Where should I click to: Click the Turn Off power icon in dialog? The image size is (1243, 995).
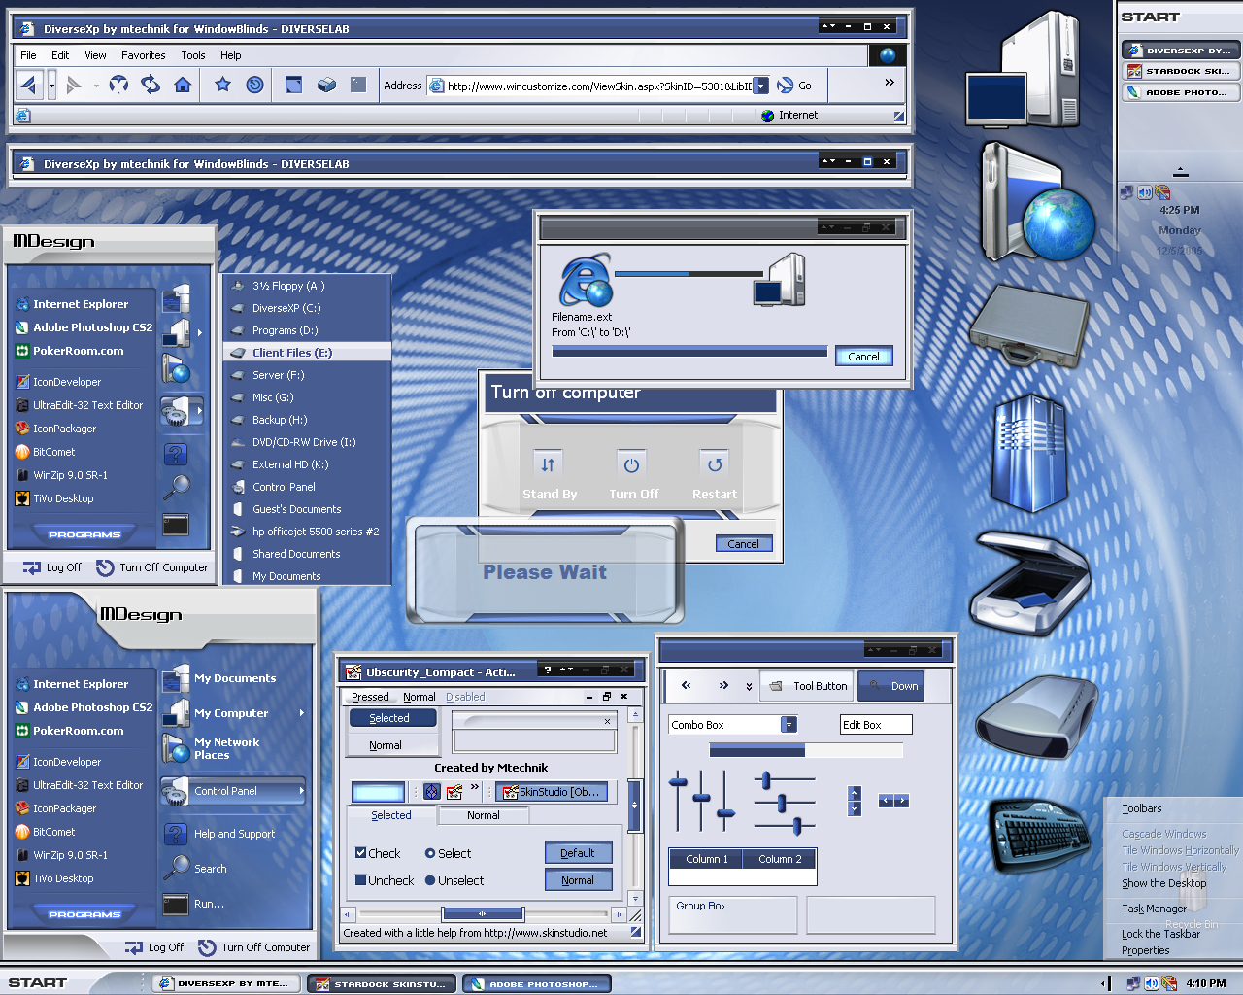tap(631, 464)
